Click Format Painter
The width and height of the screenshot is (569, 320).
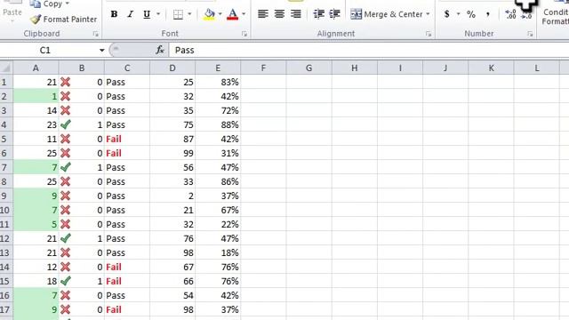click(63, 20)
